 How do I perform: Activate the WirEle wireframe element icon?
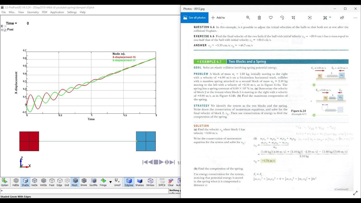[43, 182]
